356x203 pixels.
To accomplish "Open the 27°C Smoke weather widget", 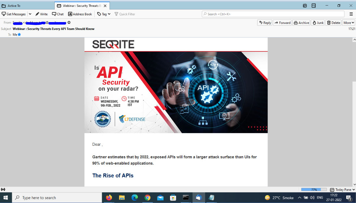I will (x=279, y=197).
